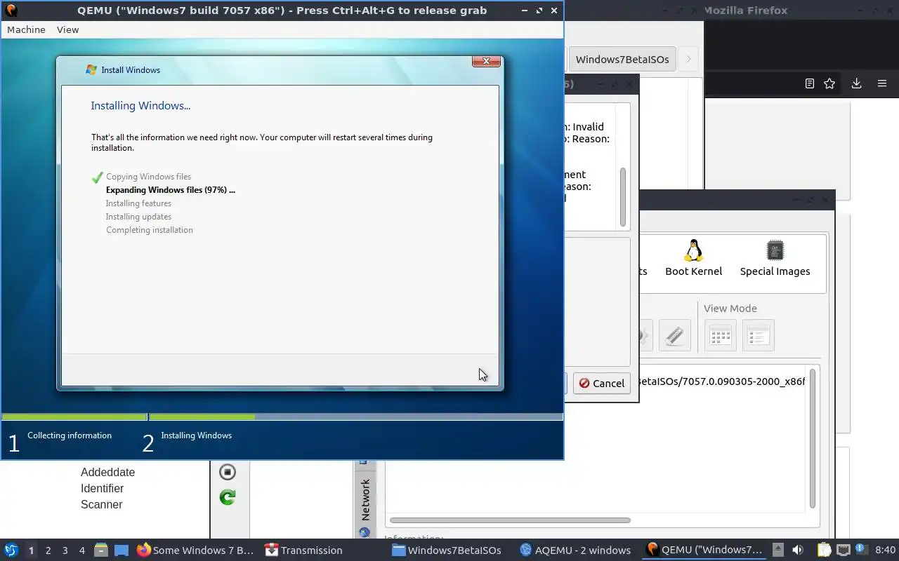Click the 8:40 clock in the taskbar
This screenshot has width=899, height=561.
pyautogui.click(x=885, y=550)
